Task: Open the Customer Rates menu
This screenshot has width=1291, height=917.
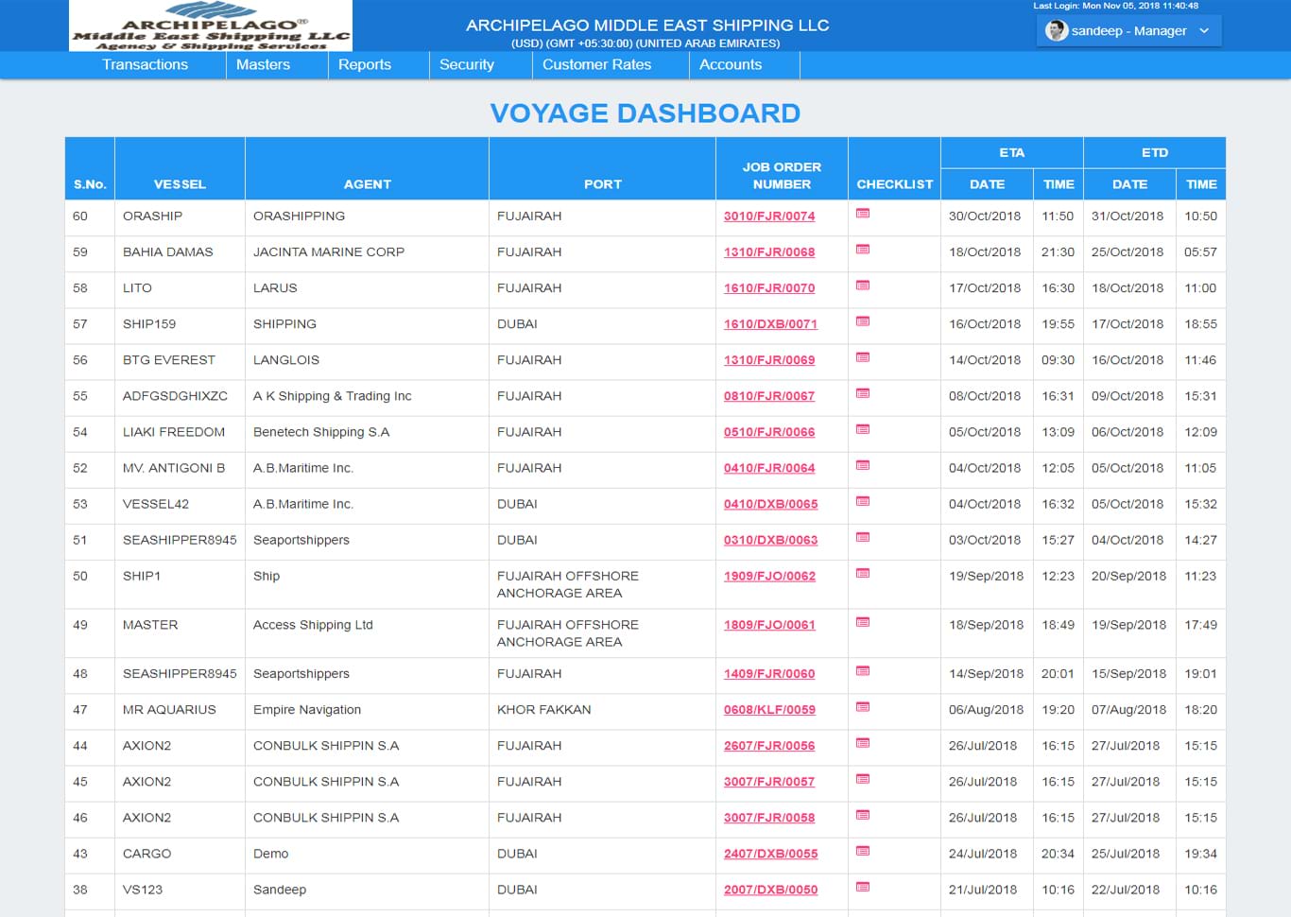Action: pos(596,64)
